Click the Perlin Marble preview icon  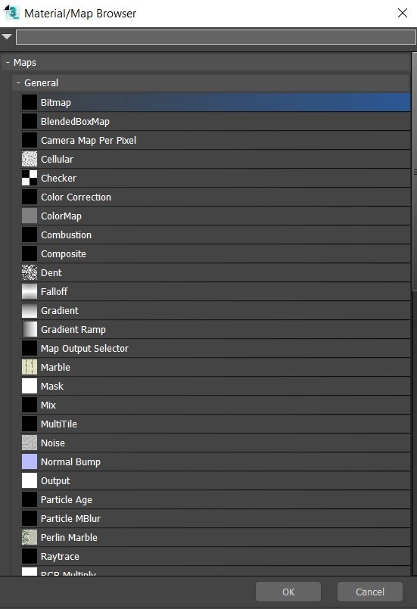coord(30,538)
